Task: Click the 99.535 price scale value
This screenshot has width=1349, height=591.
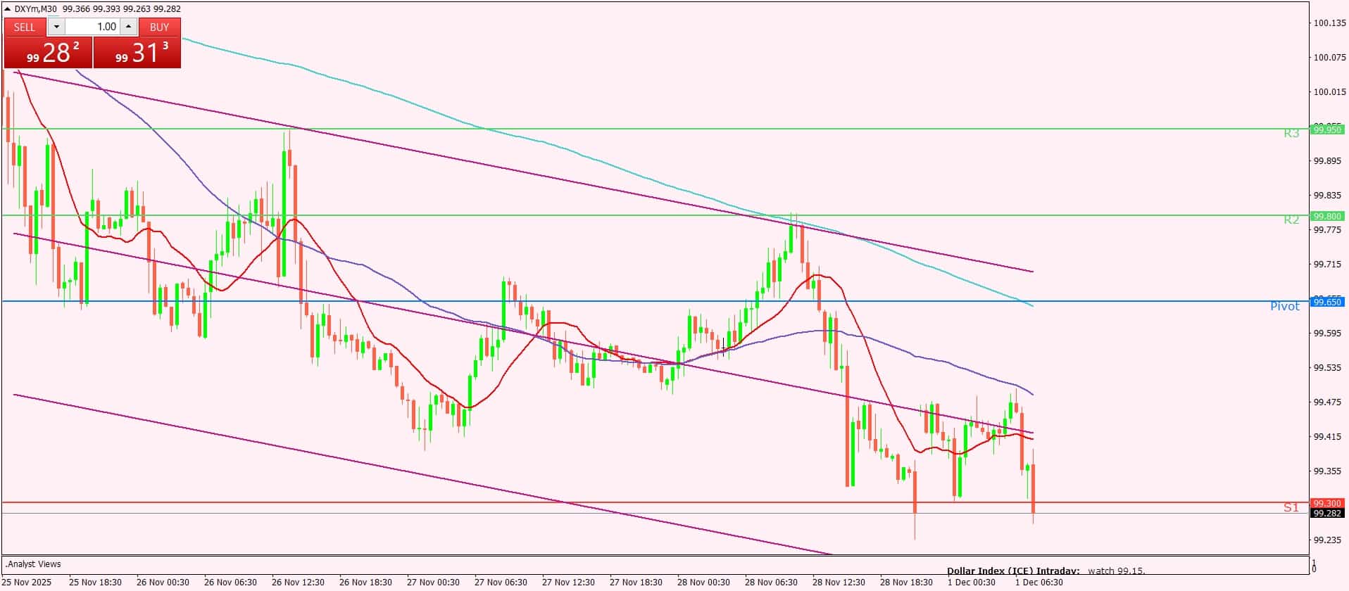Action: (1327, 368)
